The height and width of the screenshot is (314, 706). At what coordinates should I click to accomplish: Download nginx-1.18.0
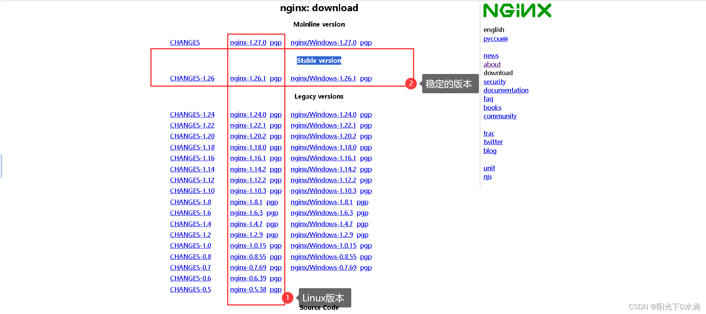click(248, 147)
